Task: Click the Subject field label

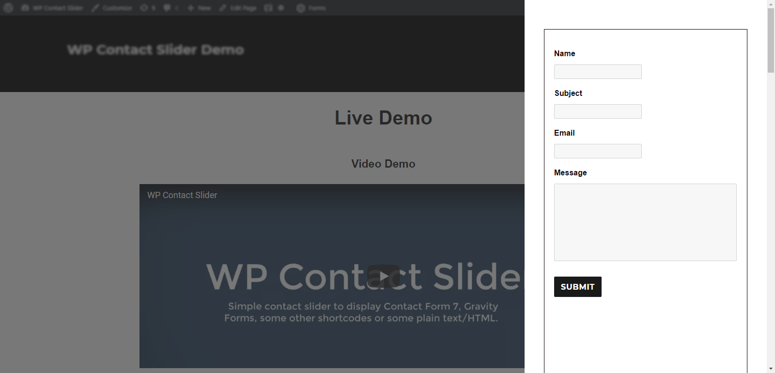Action: coord(568,93)
